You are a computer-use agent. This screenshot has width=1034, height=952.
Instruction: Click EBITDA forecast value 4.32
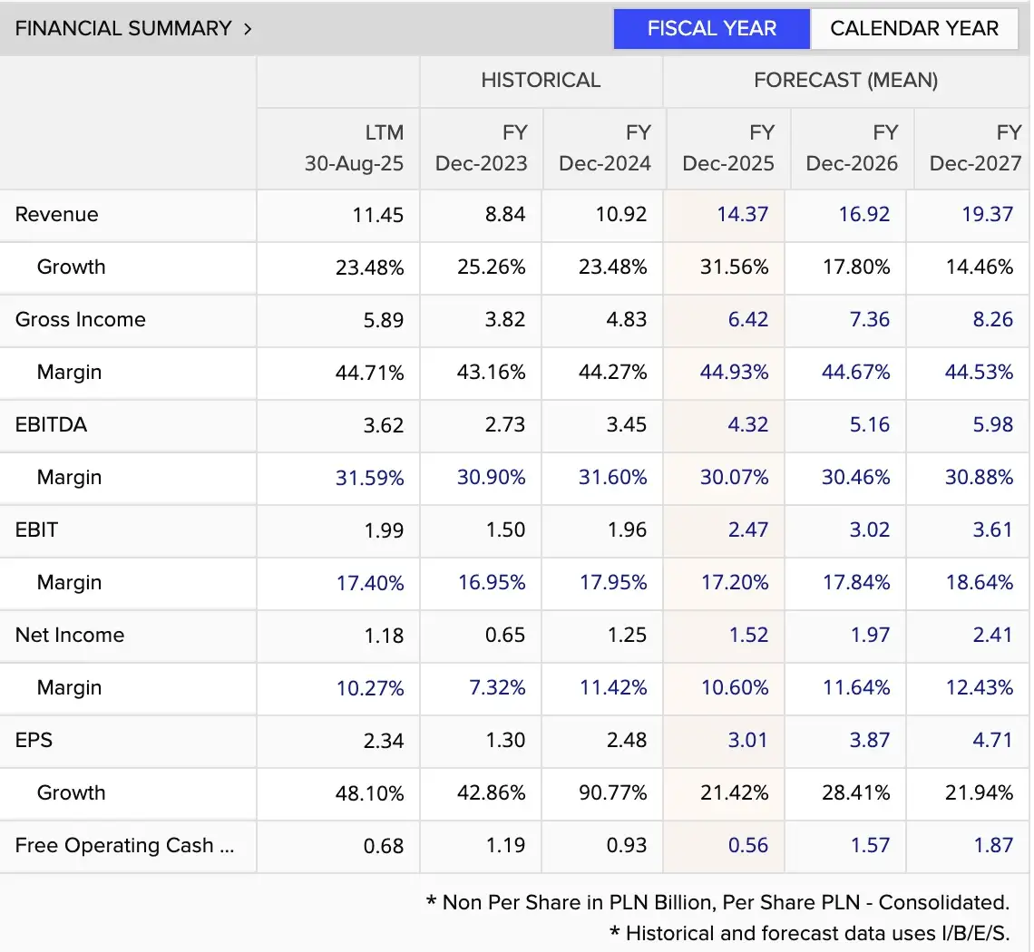point(747,424)
